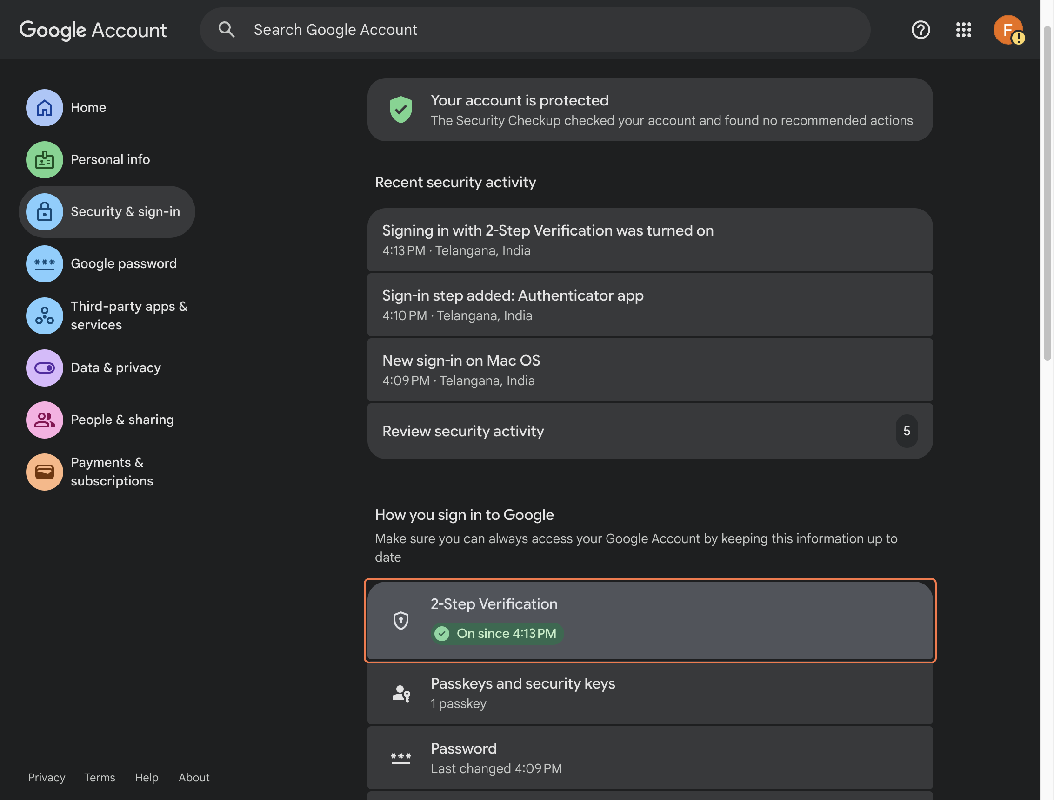The height and width of the screenshot is (800, 1054).
Task: Click the Google password asterisk icon
Action: point(44,264)
